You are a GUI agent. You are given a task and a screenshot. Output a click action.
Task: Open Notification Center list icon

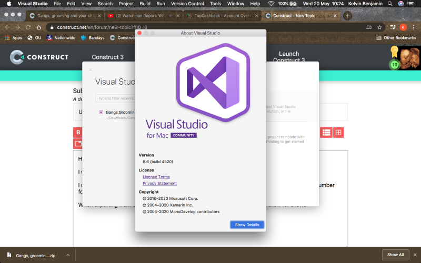(410, 4)
